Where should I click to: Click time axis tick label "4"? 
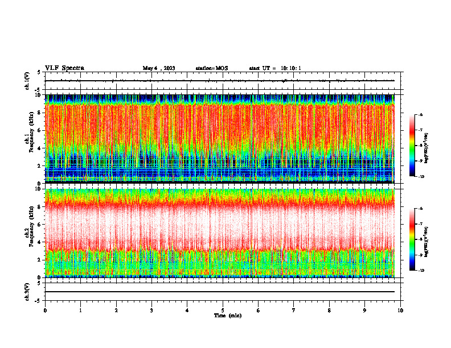[x=187, y=310]
